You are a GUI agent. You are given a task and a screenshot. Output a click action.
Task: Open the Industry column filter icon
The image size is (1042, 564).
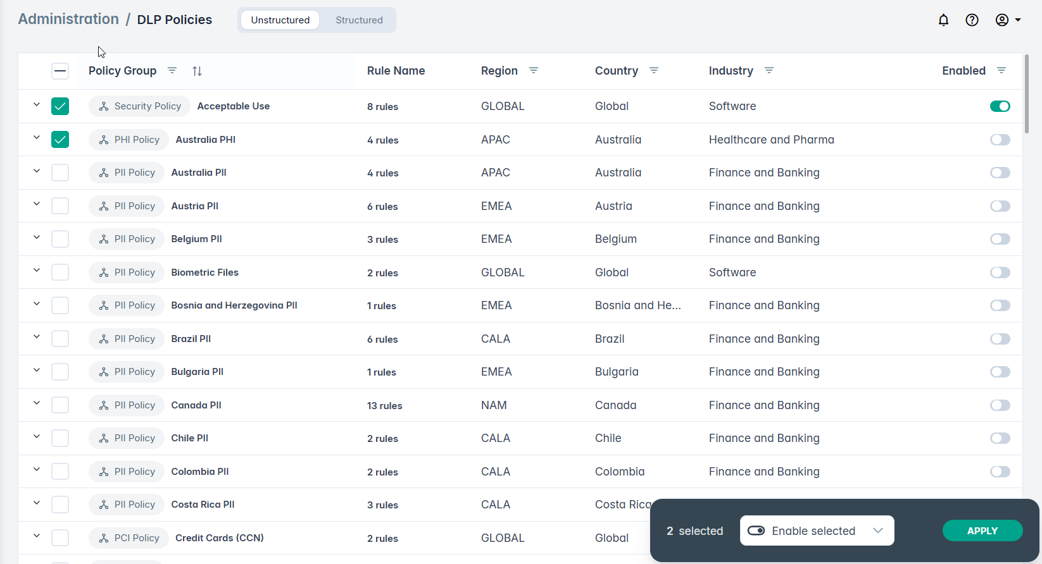769,71
